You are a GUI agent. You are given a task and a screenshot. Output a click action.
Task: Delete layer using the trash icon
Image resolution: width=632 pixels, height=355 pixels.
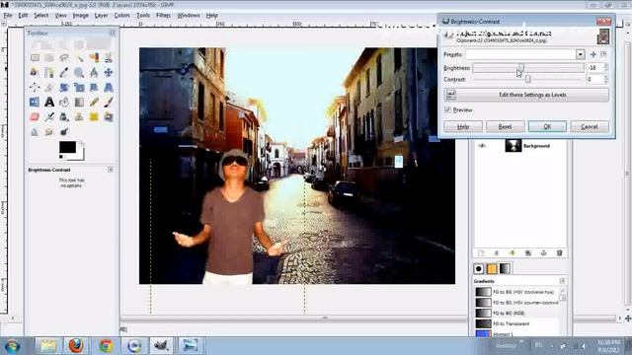coord(559,253)
